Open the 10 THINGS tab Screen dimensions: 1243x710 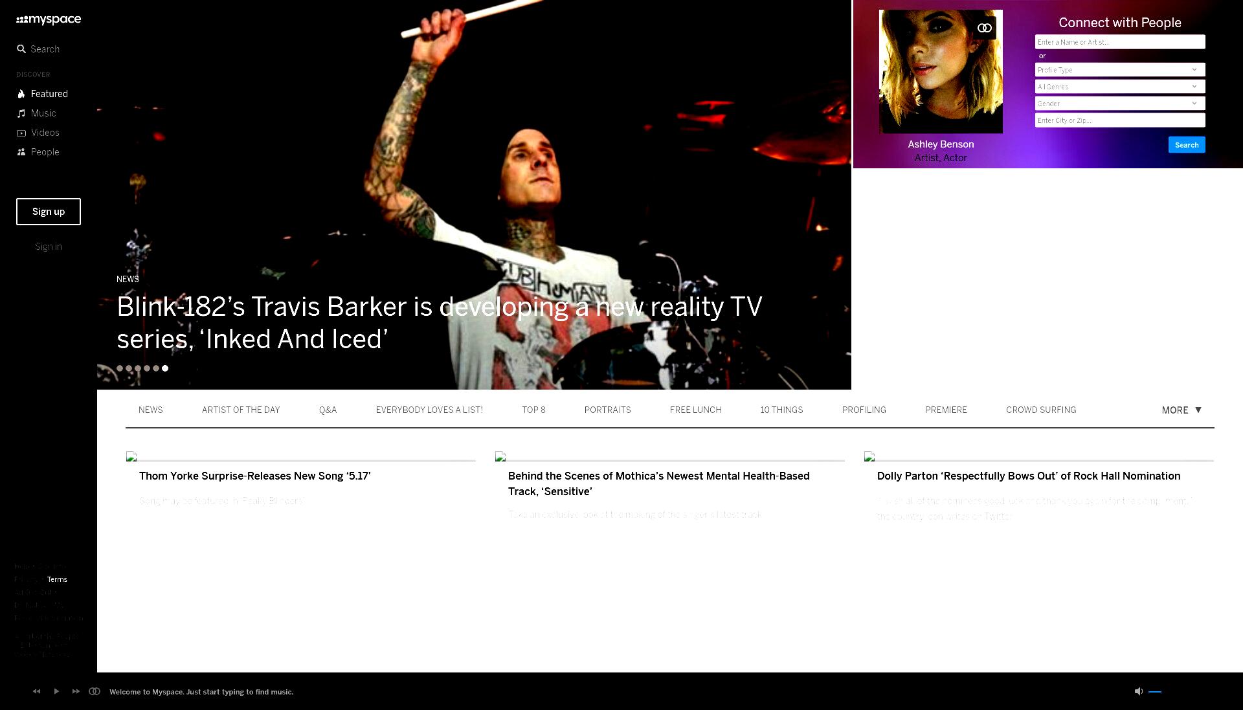pos(781,410)
